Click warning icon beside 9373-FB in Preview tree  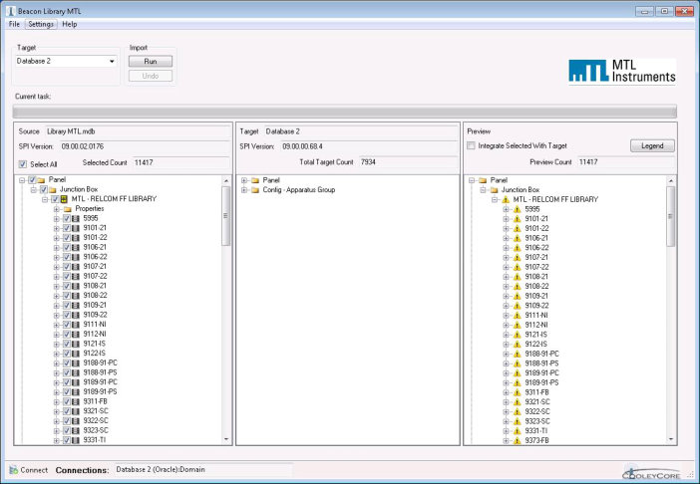pos(517,441)
